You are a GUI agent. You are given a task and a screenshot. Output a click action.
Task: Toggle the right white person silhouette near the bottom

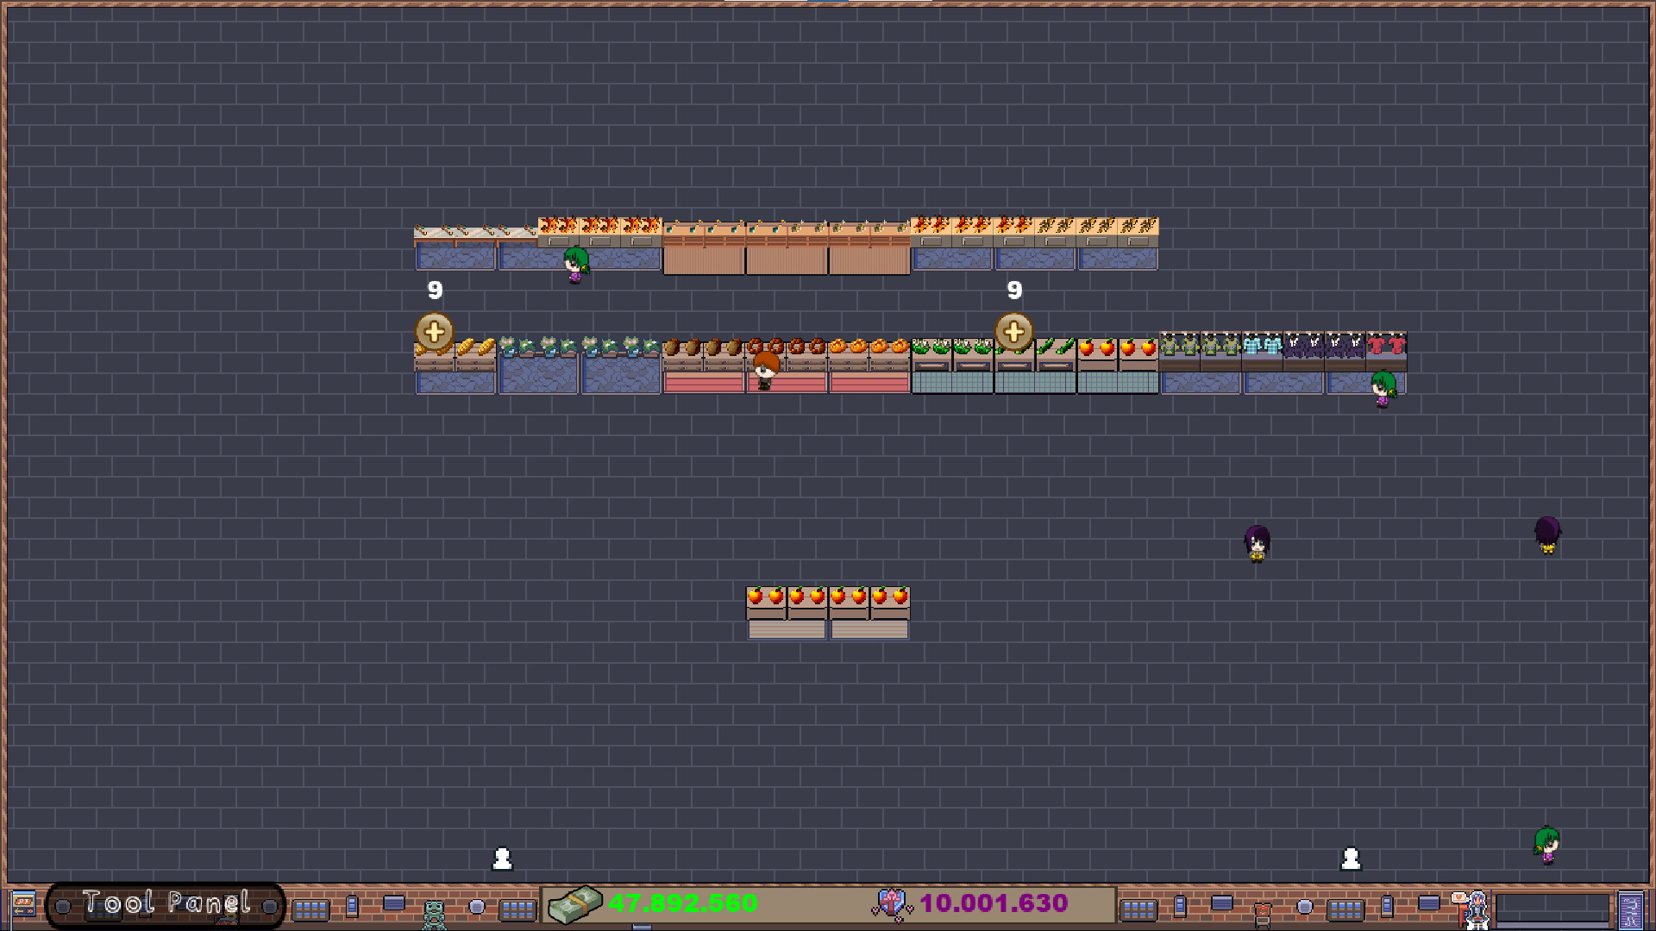1351,859
